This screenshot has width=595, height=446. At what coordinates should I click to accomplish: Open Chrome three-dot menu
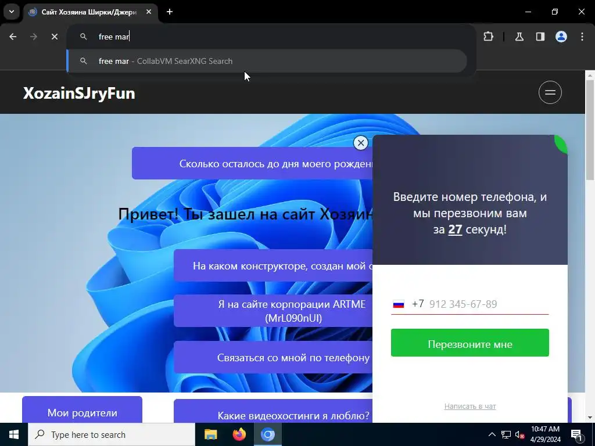click(x=582, y=37)
